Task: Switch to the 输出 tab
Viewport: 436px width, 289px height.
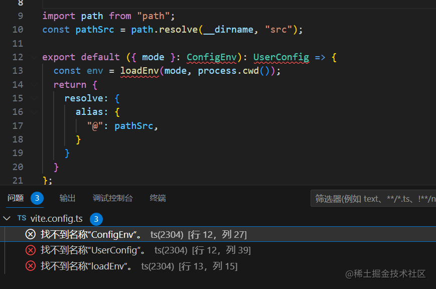Action: coord(67,198)
